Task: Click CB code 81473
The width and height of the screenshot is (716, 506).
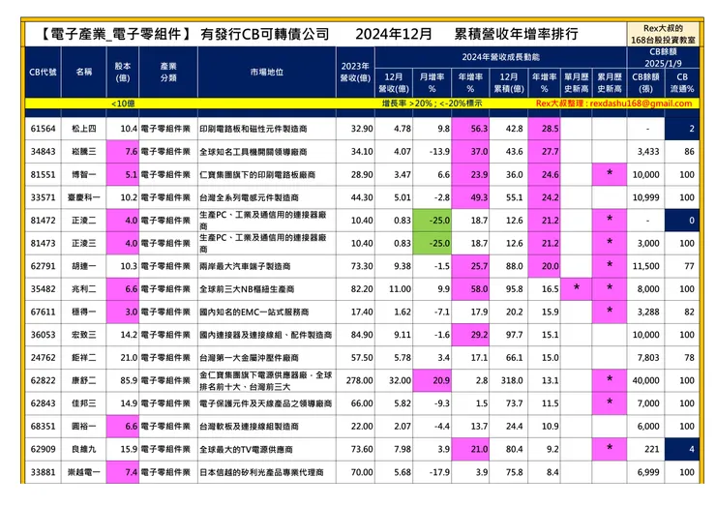Action: (x=43, y=243)
